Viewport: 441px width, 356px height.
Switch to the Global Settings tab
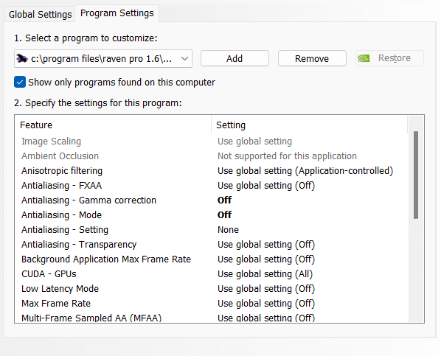point(41,14)
